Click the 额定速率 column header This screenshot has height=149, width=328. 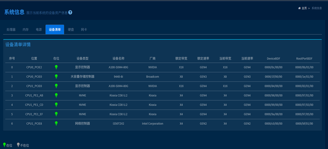coord(203,59)
